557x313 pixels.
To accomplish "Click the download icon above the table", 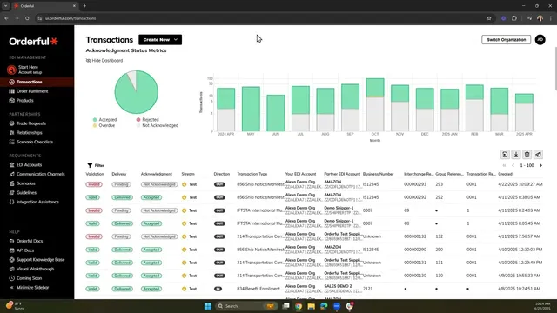I will [516, 155].
